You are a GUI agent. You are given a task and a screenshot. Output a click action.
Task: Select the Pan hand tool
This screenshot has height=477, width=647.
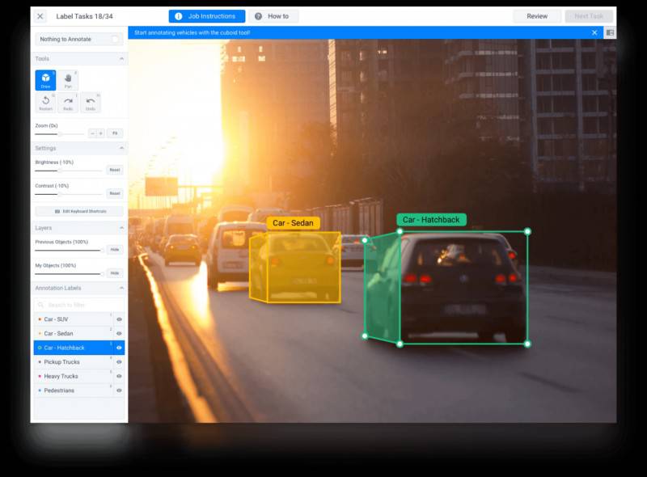pos(68,79)
